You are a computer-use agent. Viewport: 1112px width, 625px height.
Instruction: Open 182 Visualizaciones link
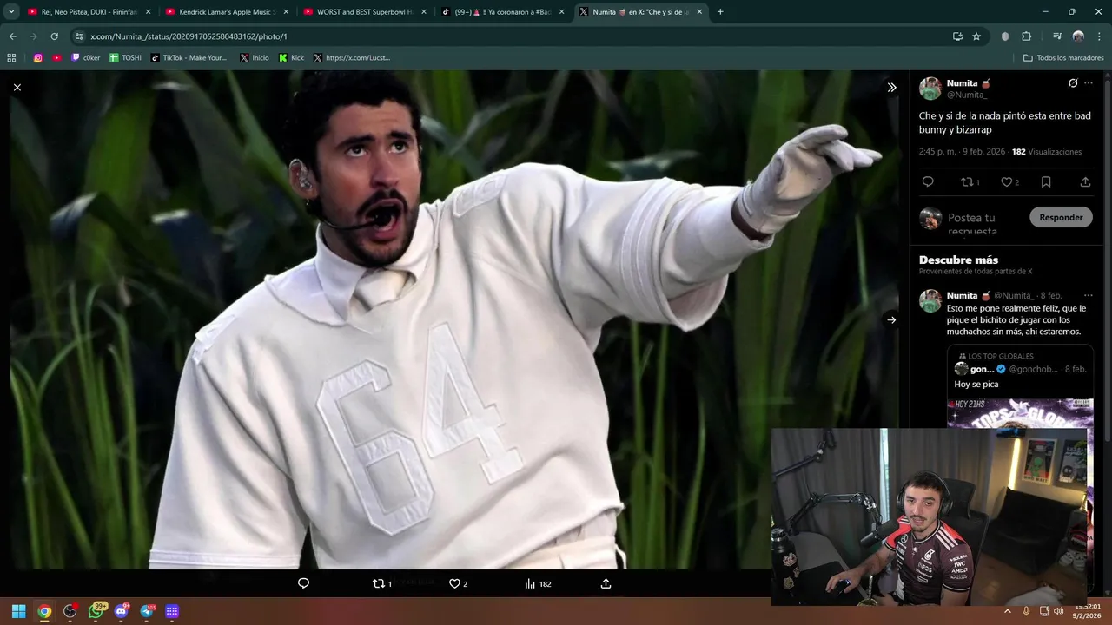coord(1047,152)
